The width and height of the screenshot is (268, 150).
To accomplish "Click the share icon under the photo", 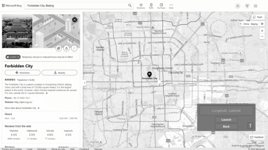I will pyautogui.click(x=66, y=48).
